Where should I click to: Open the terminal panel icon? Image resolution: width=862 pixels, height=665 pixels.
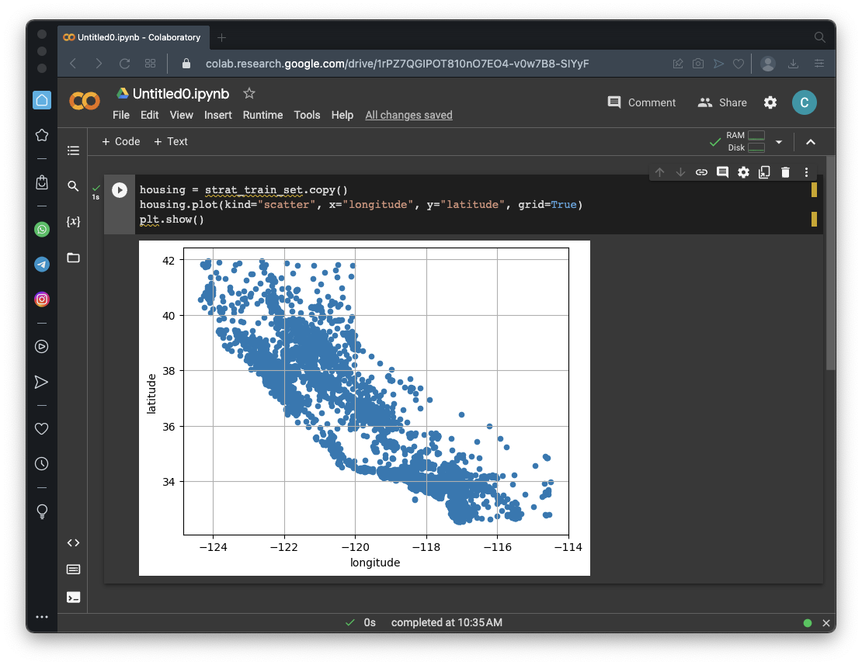(73, 597)
